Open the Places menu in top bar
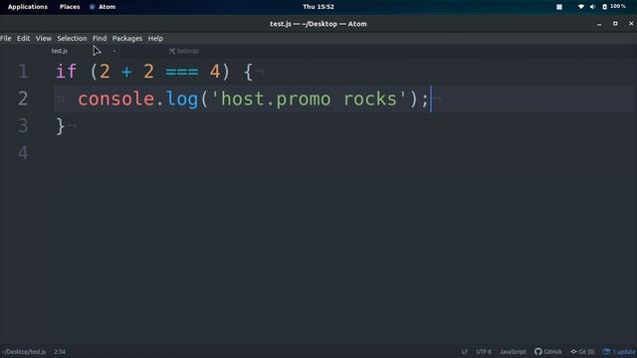 pos(70,7)
